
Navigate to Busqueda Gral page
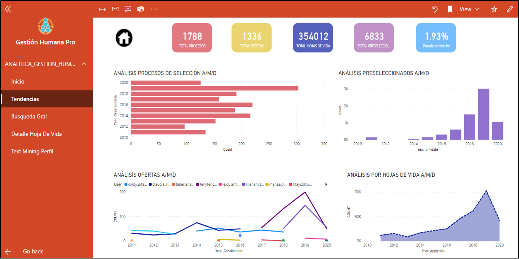pyautogui.click(x=29, y=116)
